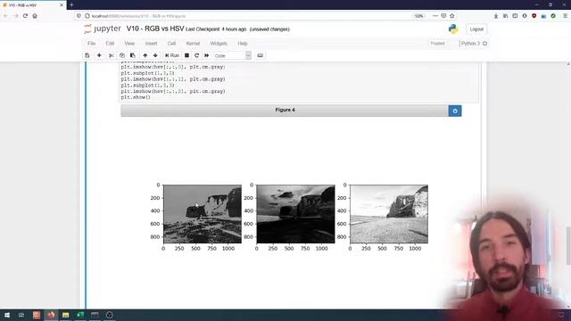Open the Windows Start menu

click(7, 315)
